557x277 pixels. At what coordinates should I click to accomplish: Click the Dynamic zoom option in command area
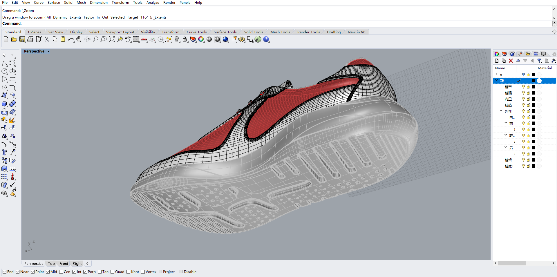coord(60,17)
